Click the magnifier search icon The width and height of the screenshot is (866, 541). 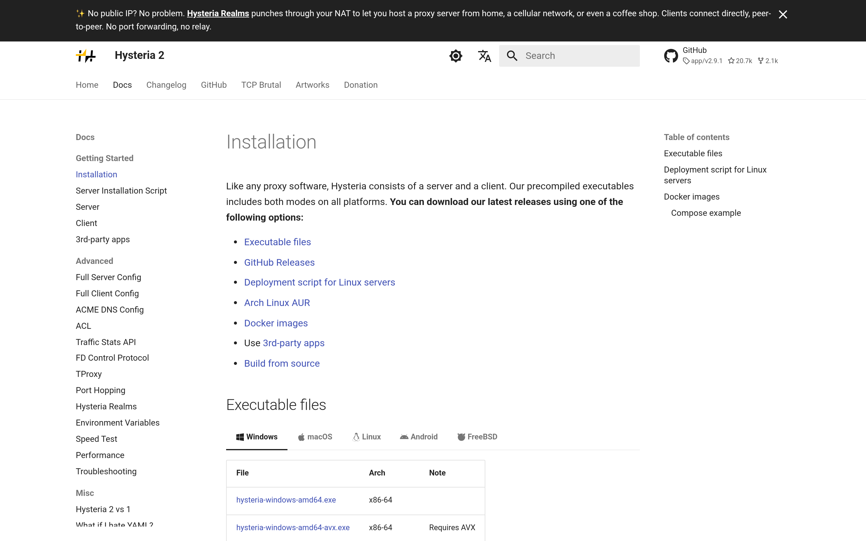point(512,56)
